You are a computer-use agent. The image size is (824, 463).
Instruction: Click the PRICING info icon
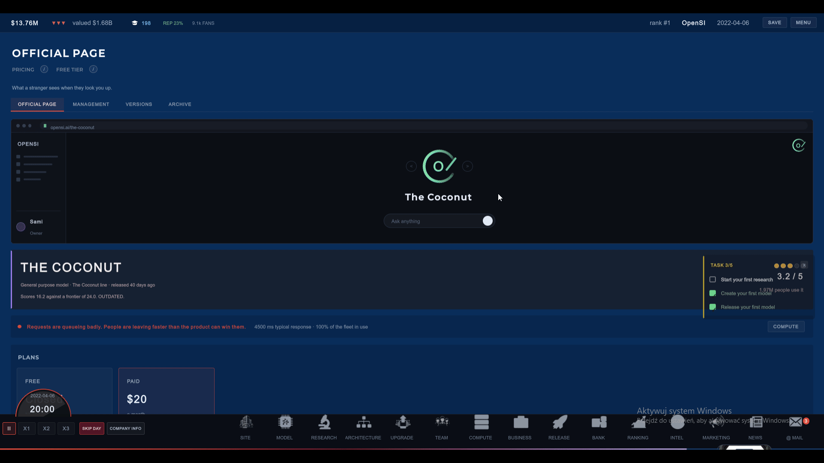click(44, 69)
